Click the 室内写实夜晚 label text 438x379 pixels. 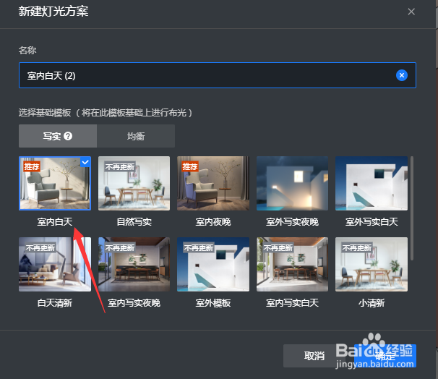click(x=134, y=303)
